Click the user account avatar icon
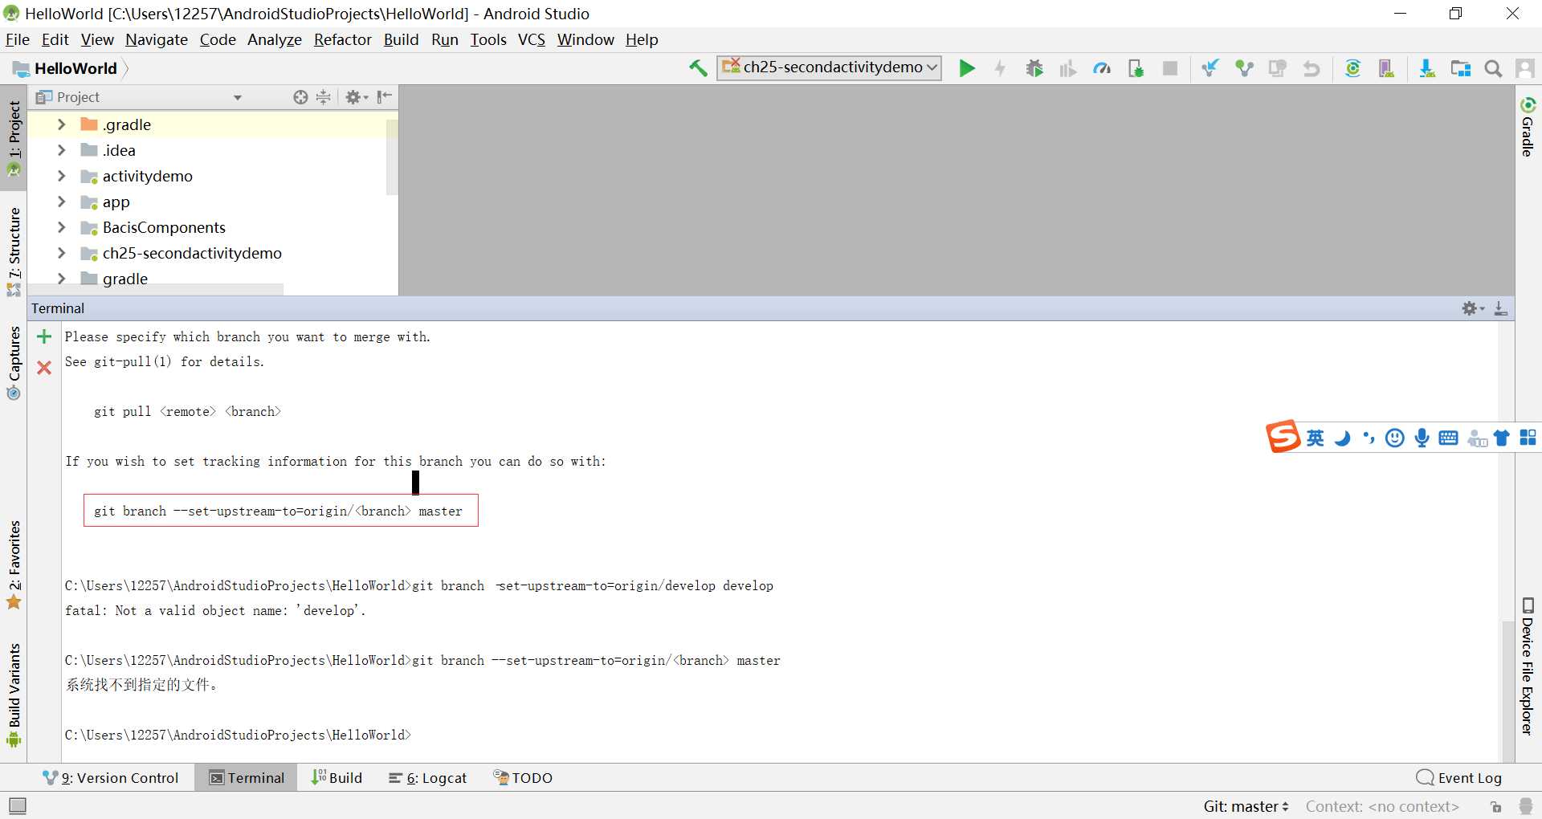1542x819 pixels. 1525,68
